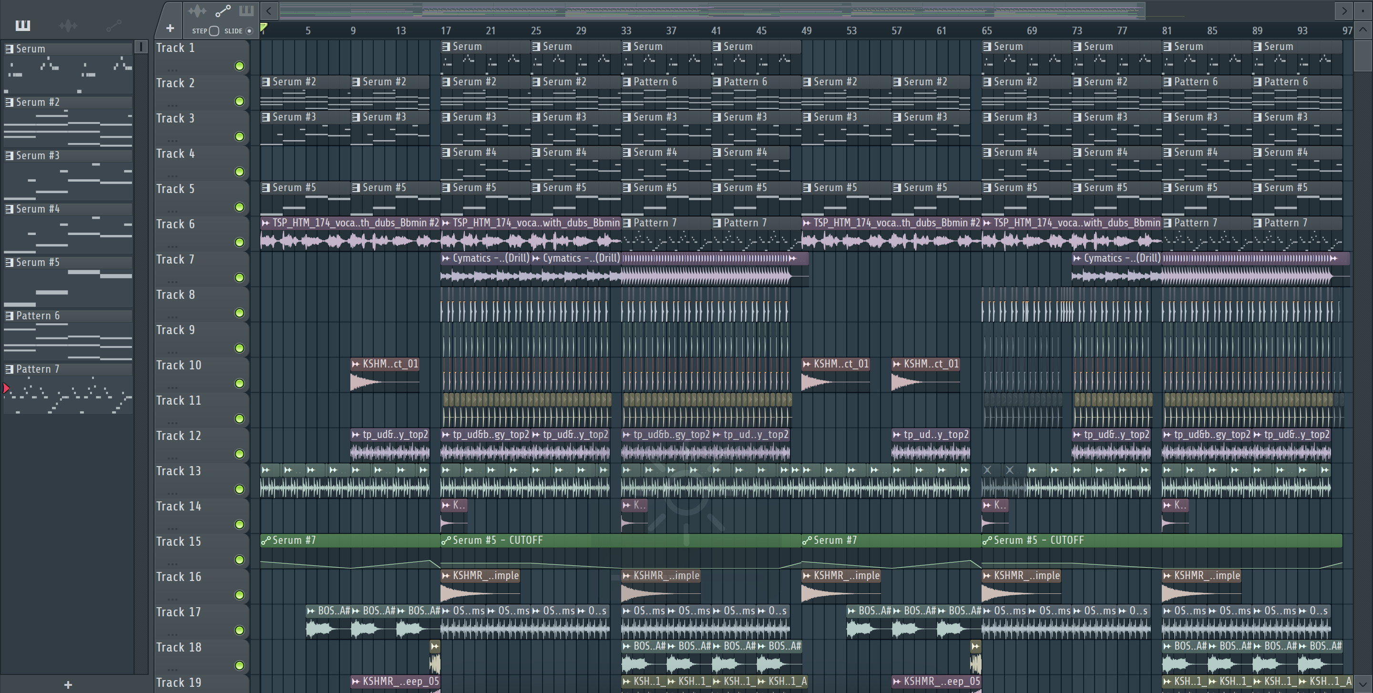Select first Serum #3 clip on Track 3
1373x693 pixels.
coord(306,127)
